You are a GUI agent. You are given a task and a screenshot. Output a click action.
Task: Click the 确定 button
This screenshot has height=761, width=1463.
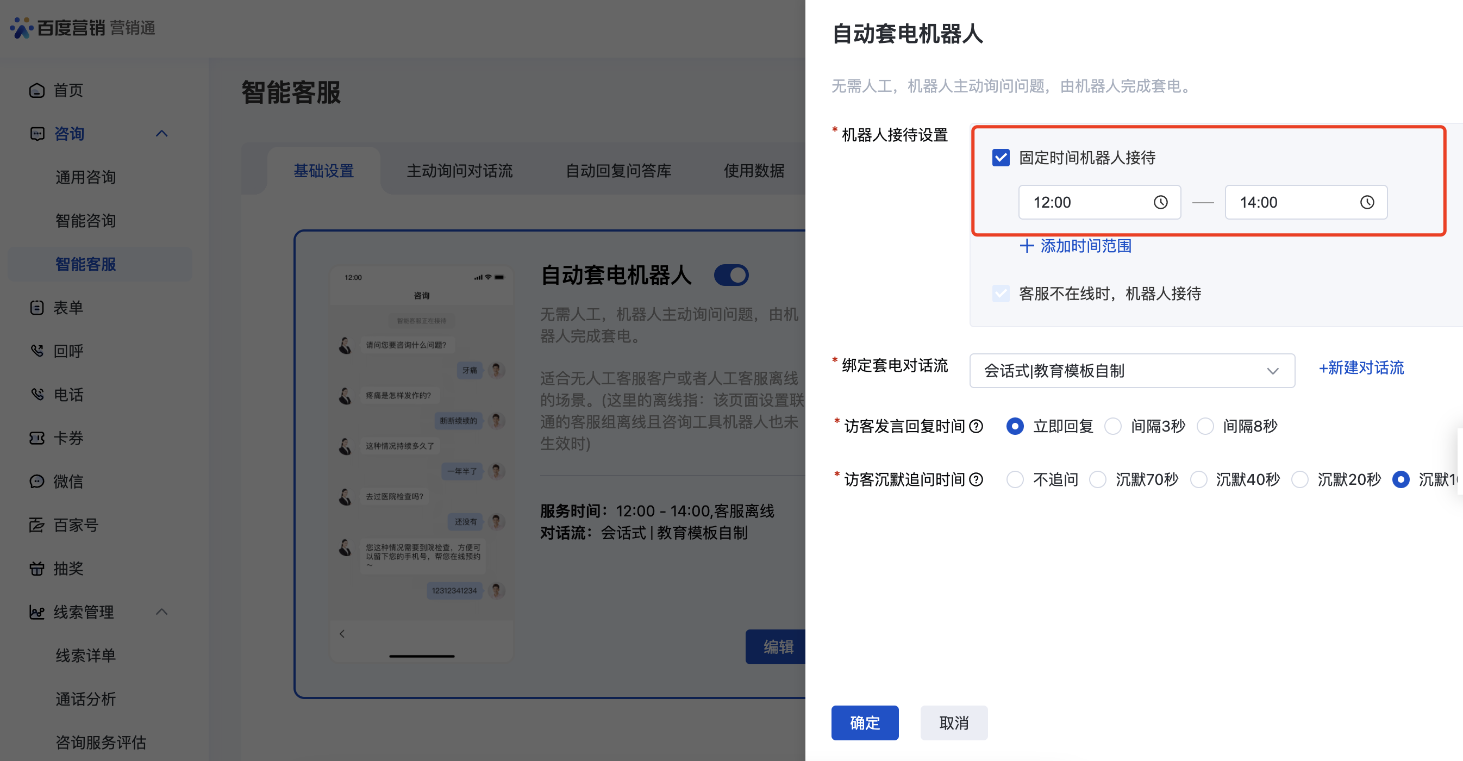coord(865,722)
